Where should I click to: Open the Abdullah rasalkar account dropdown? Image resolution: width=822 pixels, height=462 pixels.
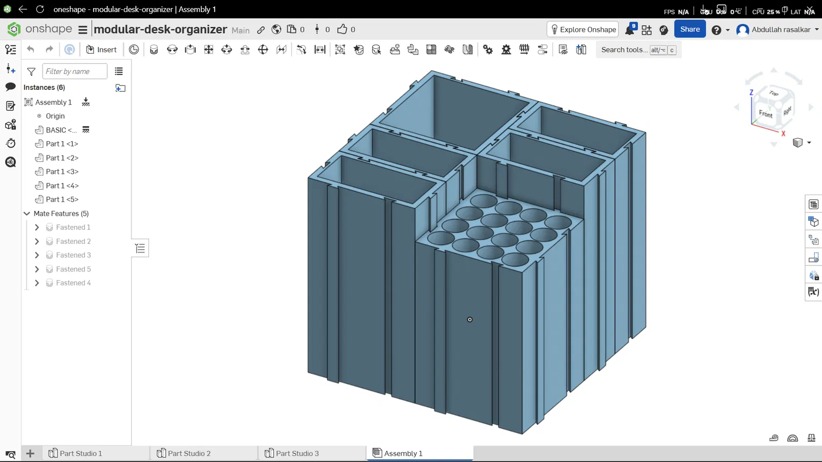point(777,30)
